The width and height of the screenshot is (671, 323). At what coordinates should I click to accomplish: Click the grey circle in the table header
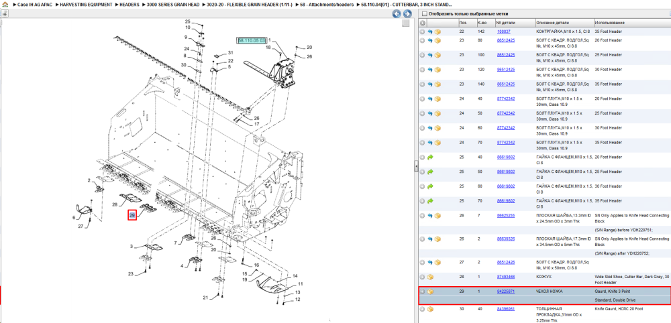pyautogui.click(x=422, y=23)
